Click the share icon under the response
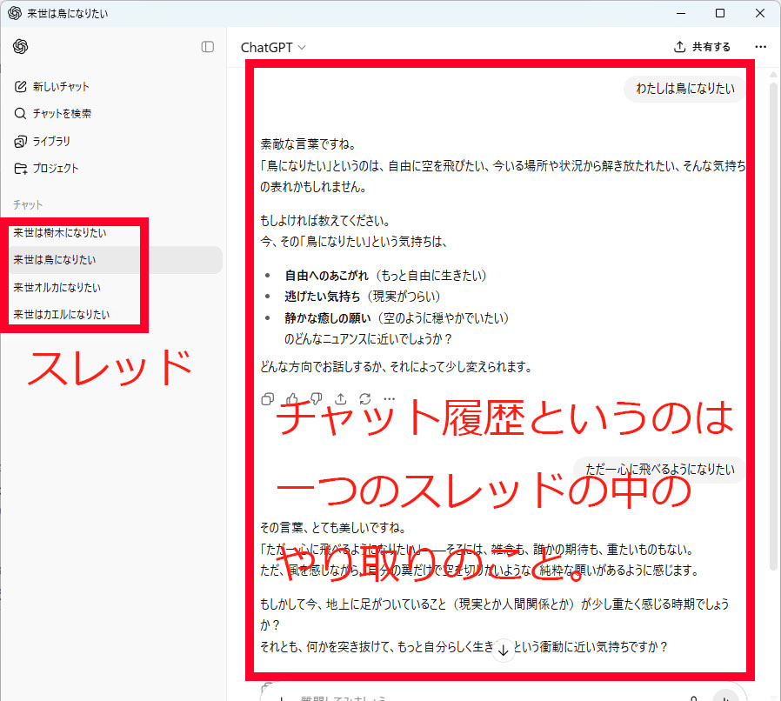Screen dimensions: 781x701 [341, 398]
